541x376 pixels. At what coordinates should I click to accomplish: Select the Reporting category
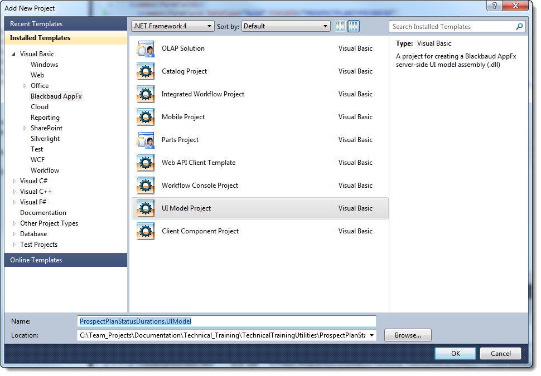[x=45, y=118]
